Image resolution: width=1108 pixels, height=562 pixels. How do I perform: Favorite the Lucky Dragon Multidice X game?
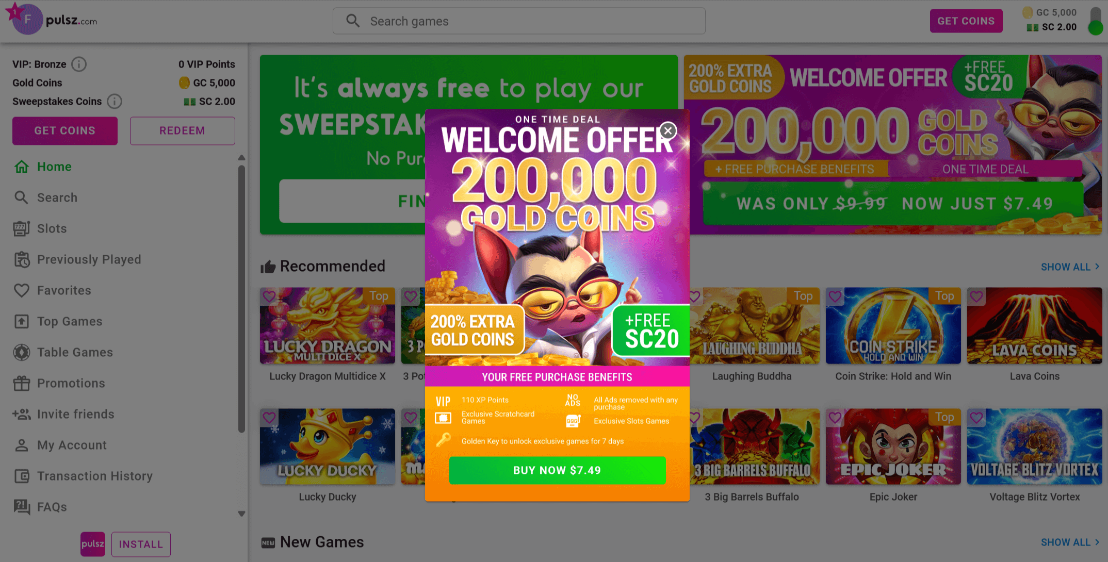269,296
